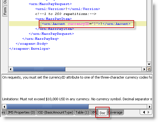
Task: Select the Table (1) tab
Action: [x=82, y=112]
